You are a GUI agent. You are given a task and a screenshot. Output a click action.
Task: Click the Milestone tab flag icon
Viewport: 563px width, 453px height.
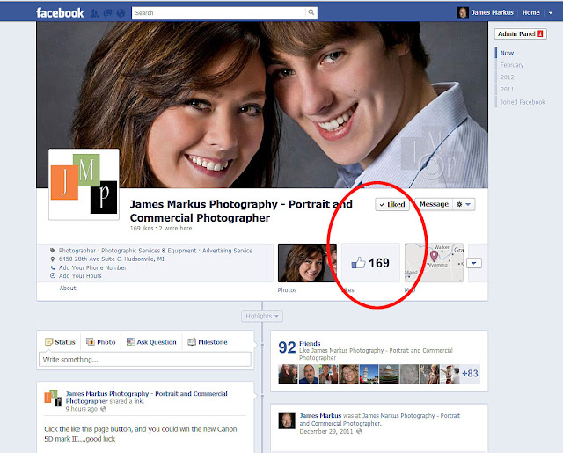[x=192, y=342]
